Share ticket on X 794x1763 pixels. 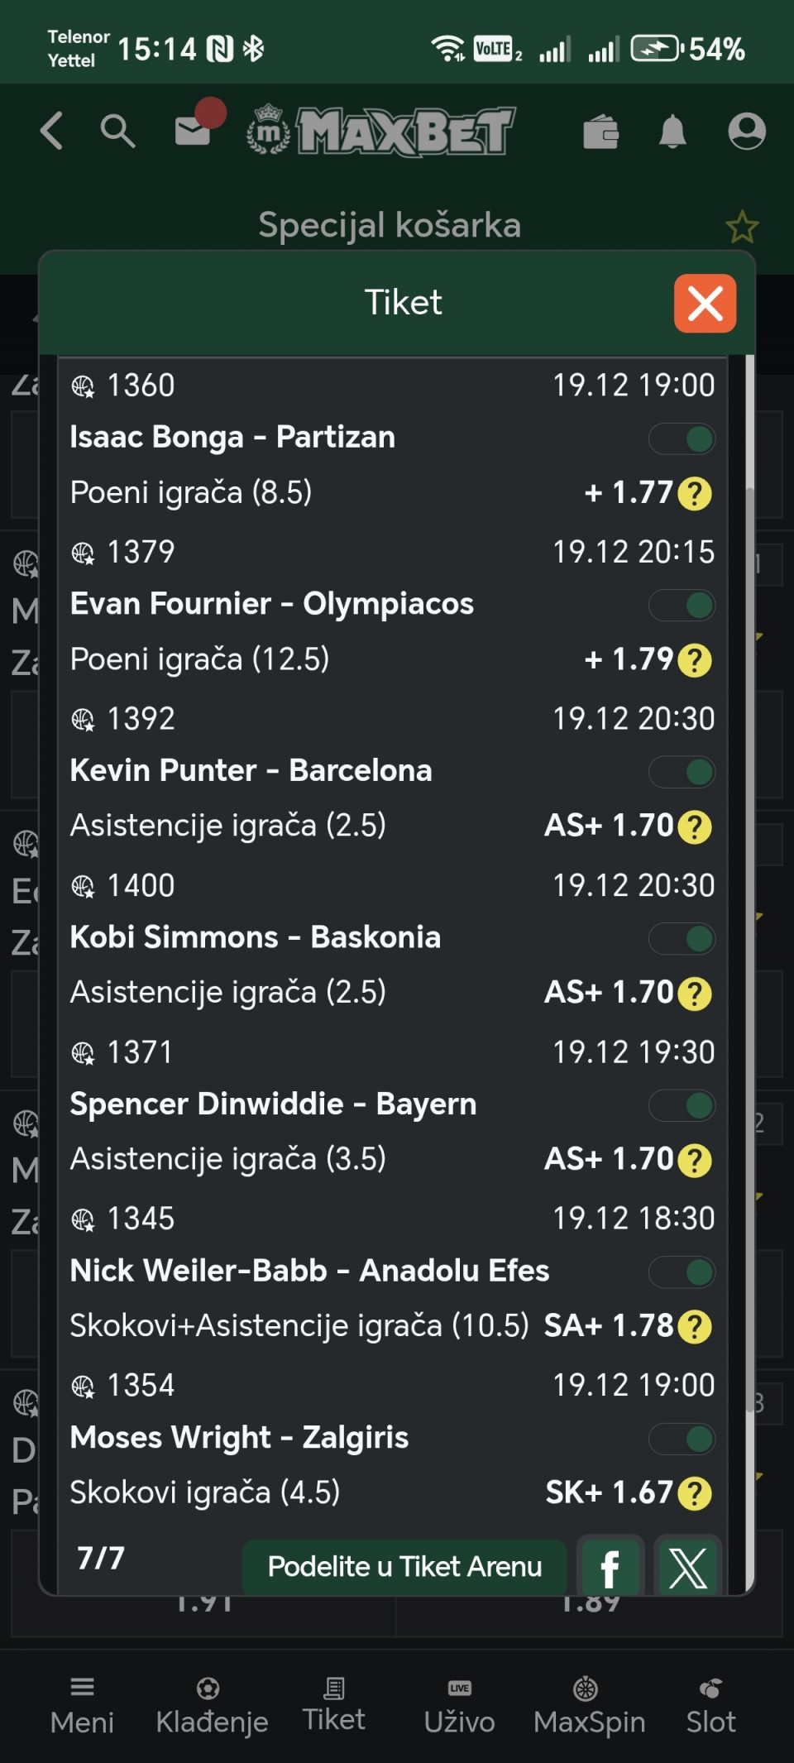point(688,1566)
